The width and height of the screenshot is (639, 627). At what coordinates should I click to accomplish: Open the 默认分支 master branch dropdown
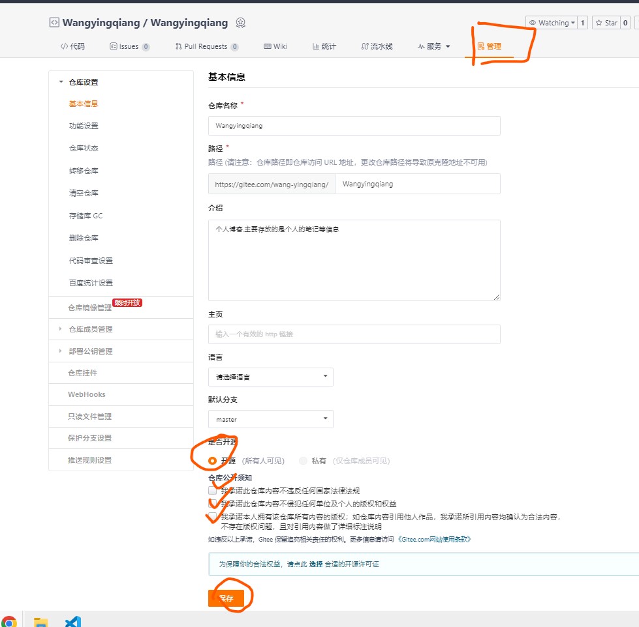[270, 419]
